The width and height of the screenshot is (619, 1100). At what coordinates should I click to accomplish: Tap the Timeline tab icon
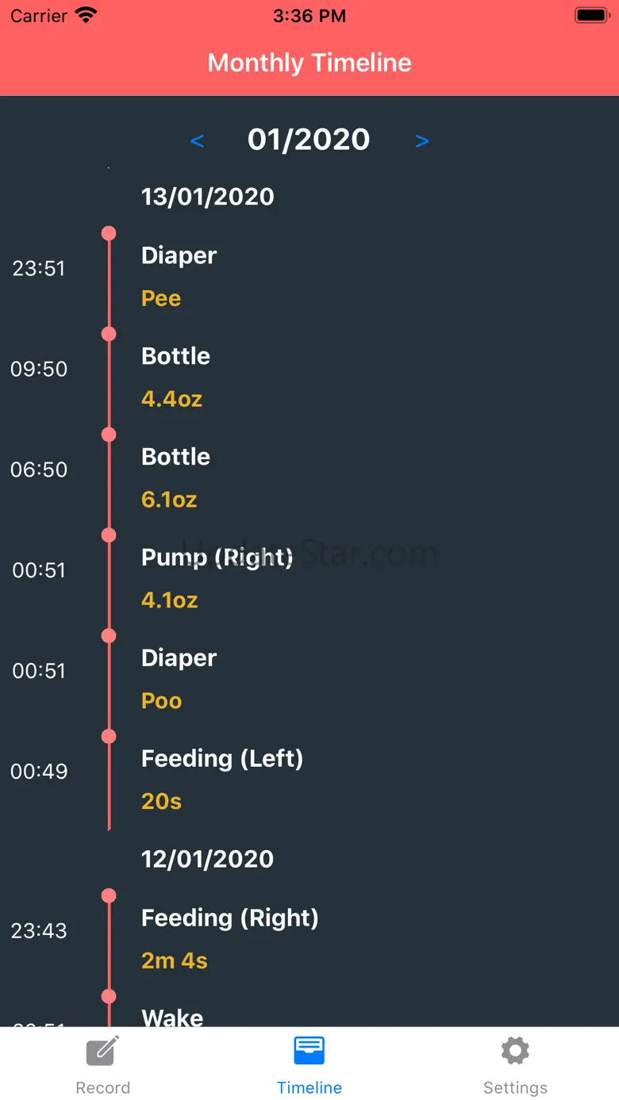point(309,1051)
